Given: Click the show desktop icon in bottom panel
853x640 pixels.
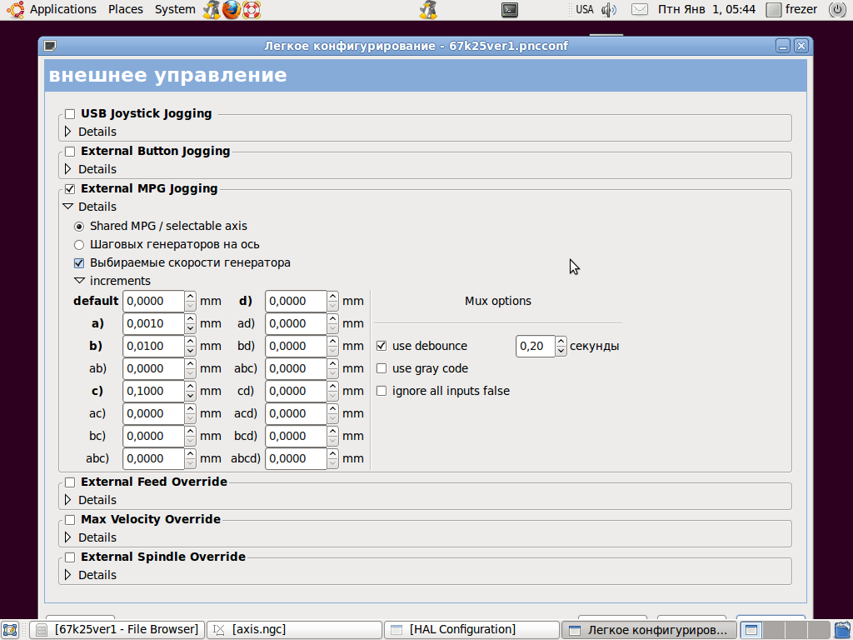Looking at the screenshot, I should pyautogui.click(x=10, y=630).
